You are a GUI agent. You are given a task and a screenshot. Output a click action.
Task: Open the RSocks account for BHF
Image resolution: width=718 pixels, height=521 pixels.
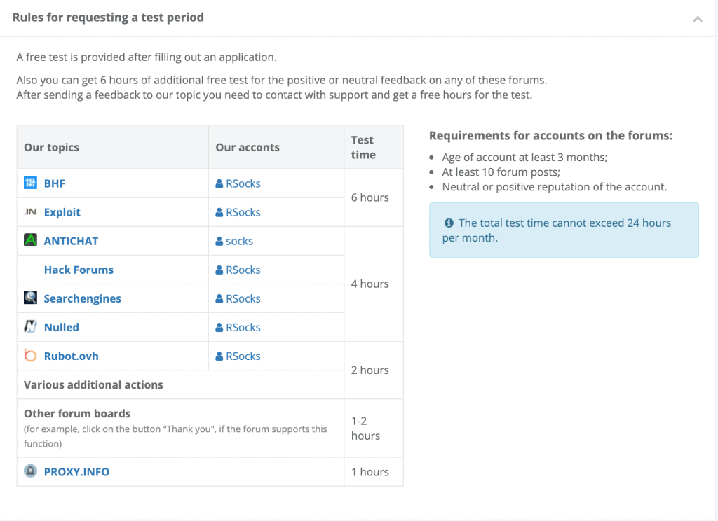pos(243,183)
